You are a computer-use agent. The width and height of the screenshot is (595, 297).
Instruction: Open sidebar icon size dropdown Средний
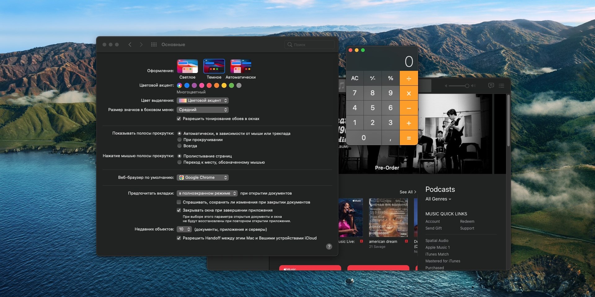tap(203, 110)
